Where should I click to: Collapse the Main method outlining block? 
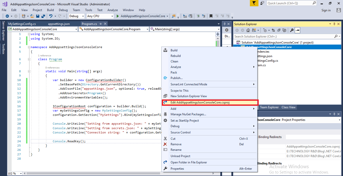pyautogui.click(x=29, y=71)
